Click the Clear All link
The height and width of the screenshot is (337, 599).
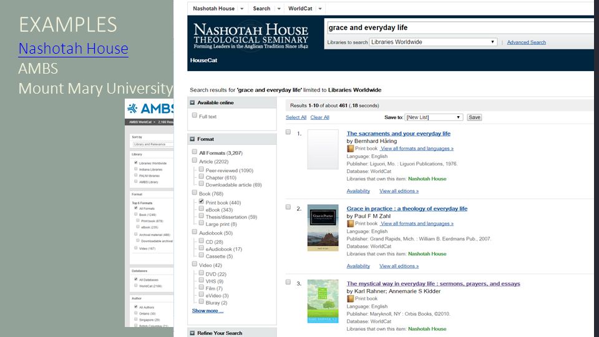319,117
